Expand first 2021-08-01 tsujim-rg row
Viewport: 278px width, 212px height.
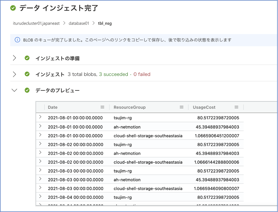pos(40,117)
